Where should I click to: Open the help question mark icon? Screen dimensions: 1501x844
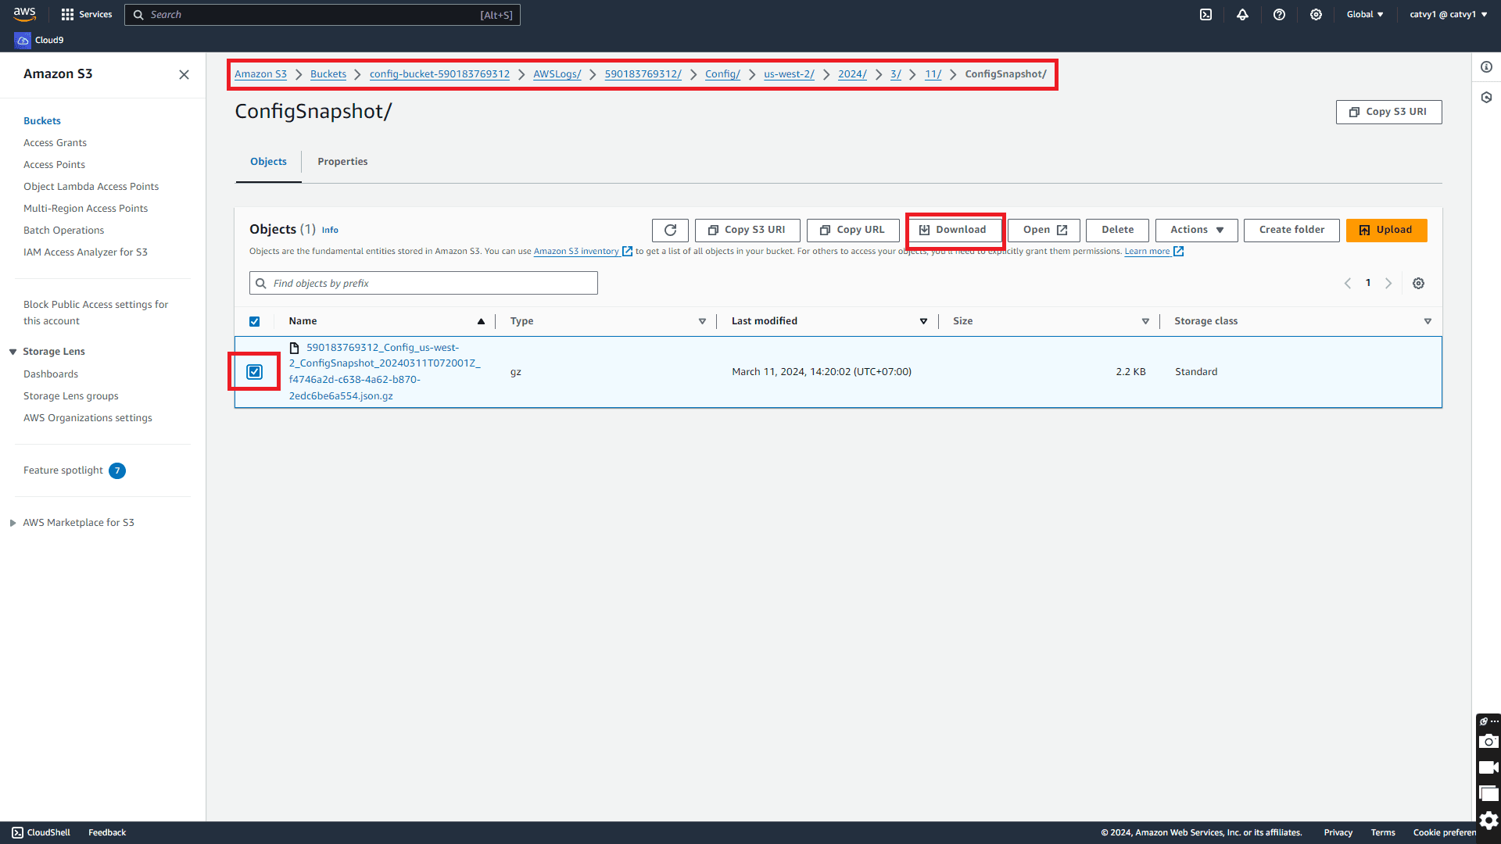click(x=1279, y=14)
